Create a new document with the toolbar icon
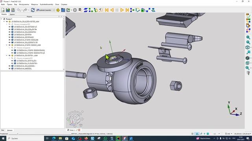The image size is (252, 141). click(x=3, y=10)
